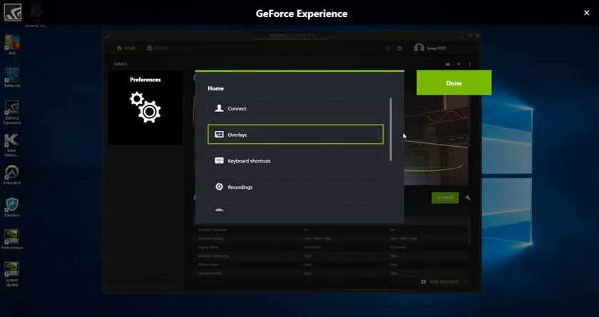
Task: Click the Preferences gears icon
Action: (x=145, y=107)
